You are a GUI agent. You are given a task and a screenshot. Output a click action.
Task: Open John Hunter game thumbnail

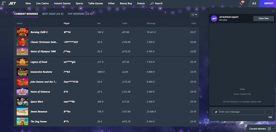[22, 82]
